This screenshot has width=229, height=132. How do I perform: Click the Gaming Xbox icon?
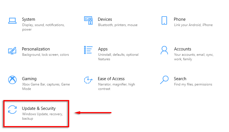12,80
